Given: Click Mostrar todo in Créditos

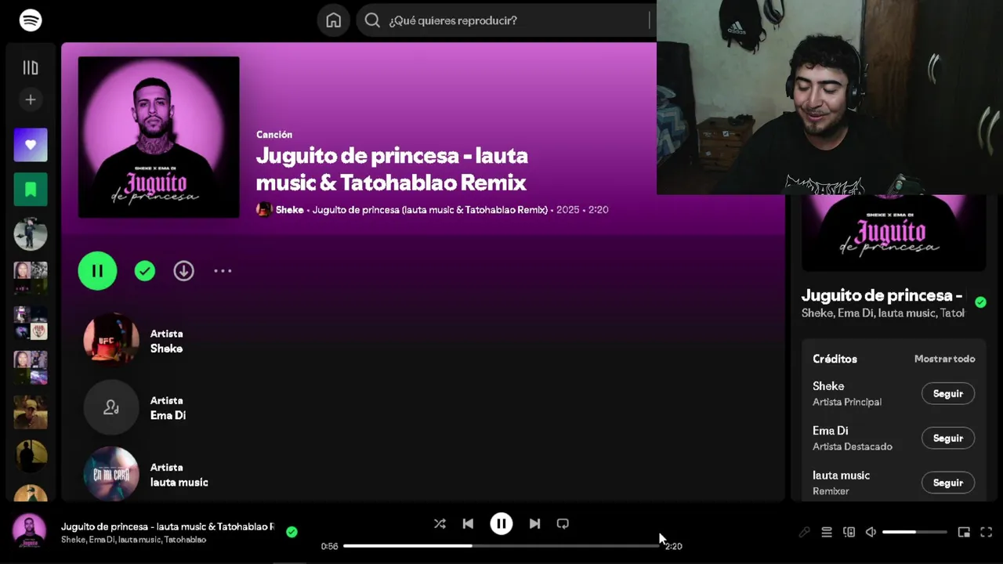Looking at the screenshot, I should click(x=944, y=359).
